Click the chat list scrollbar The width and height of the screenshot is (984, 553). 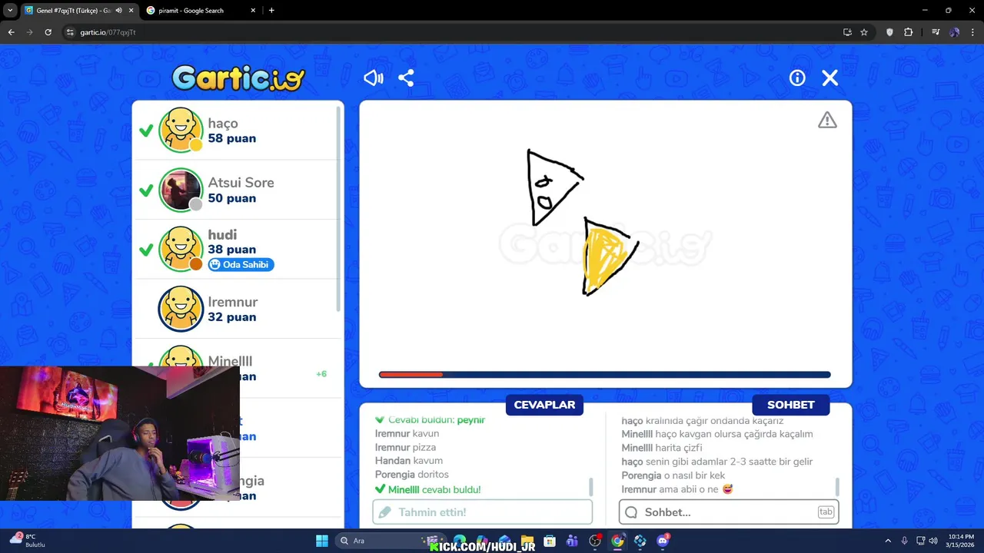(837, 487)
